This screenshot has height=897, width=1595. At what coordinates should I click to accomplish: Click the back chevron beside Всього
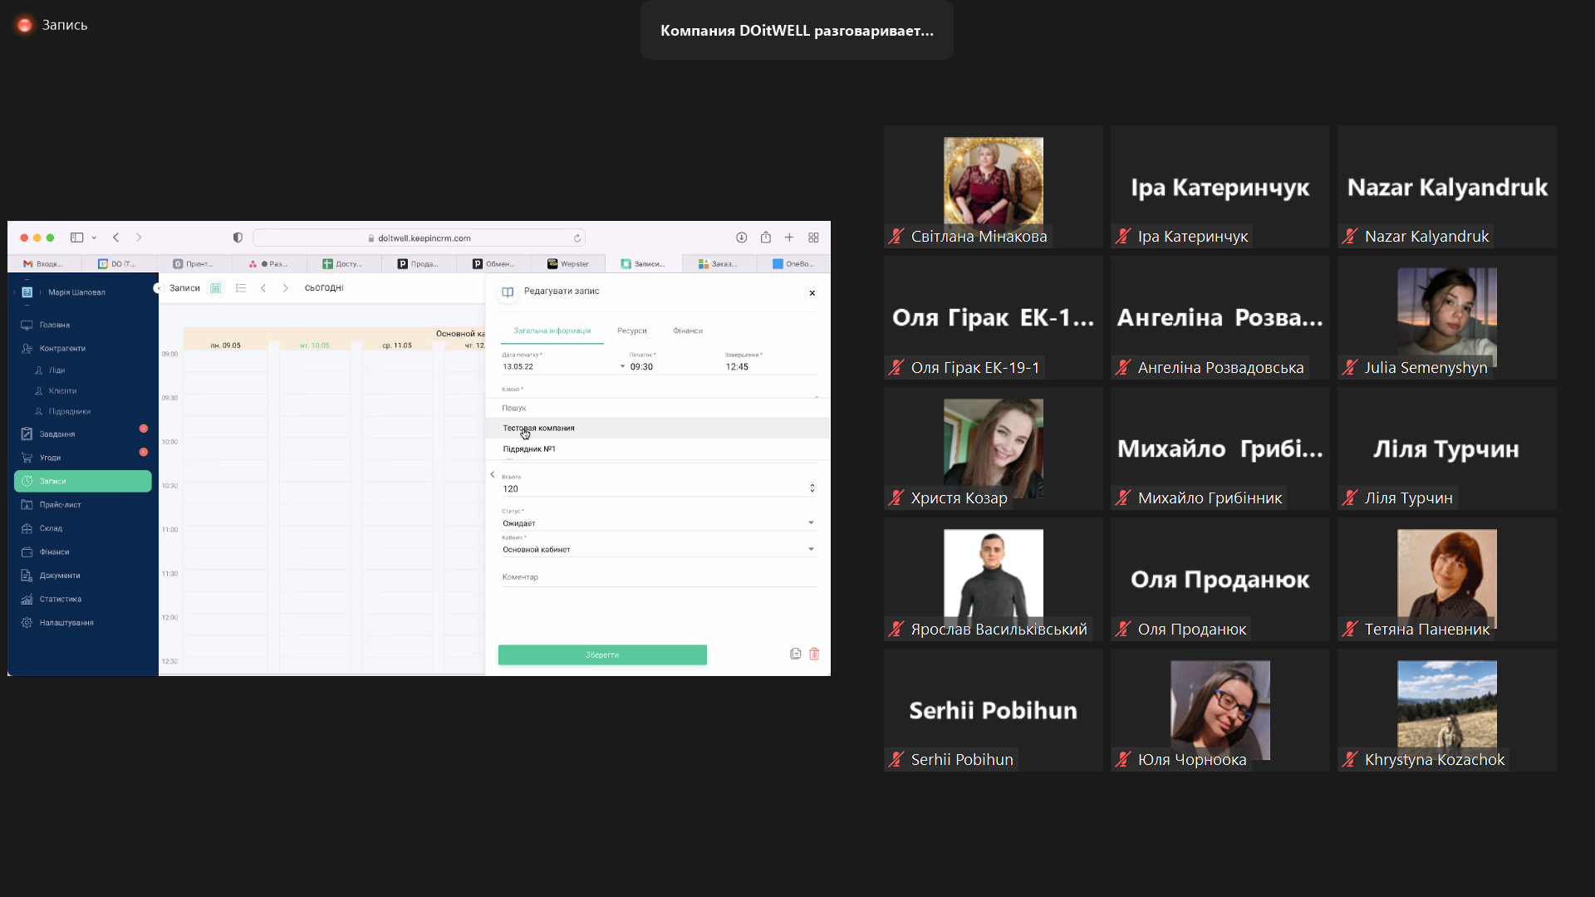coord(493,474)
